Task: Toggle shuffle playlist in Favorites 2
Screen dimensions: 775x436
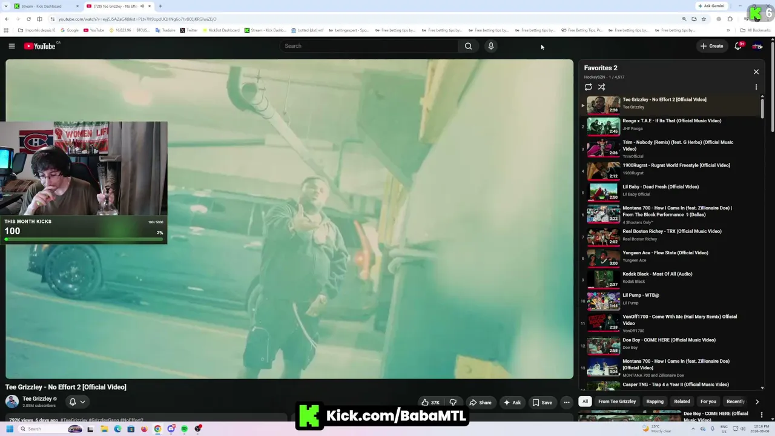Action: [x=601, y=87]
